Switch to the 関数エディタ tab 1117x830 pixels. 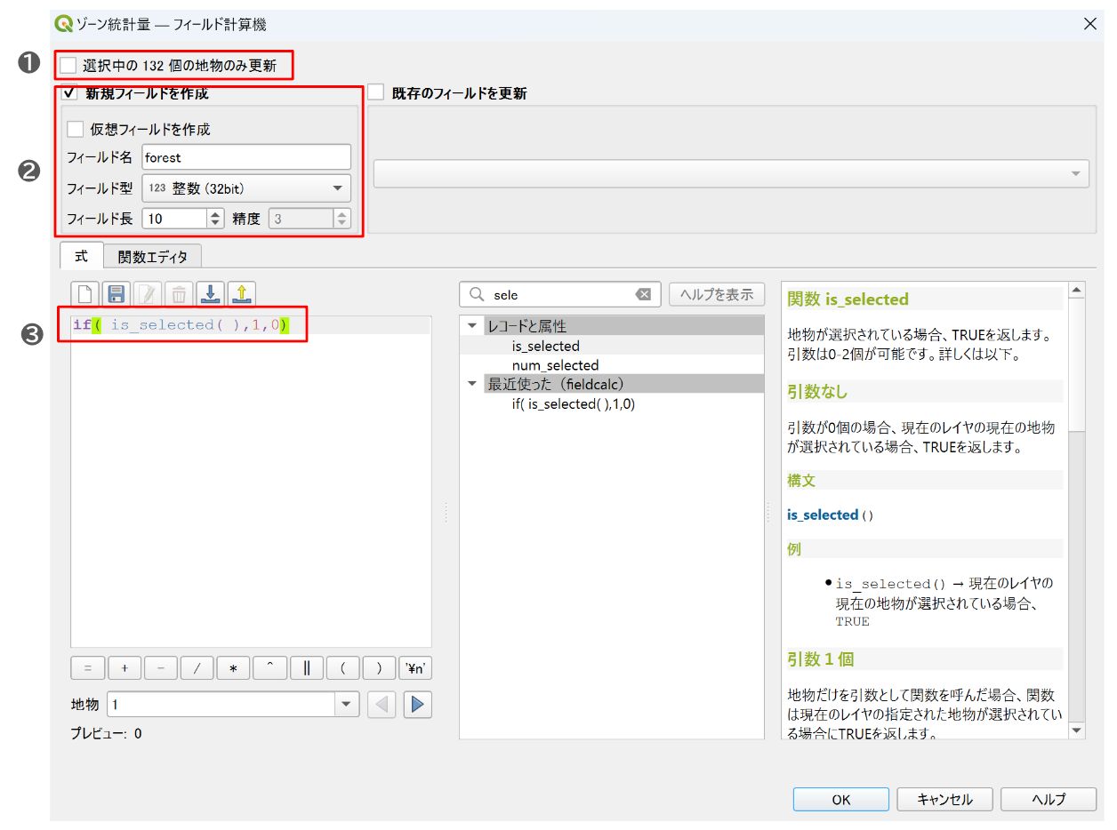click(153, 257)
